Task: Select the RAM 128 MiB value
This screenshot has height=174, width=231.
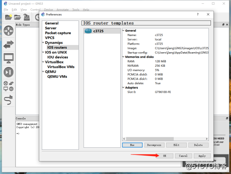Action: tap(160, 61)
